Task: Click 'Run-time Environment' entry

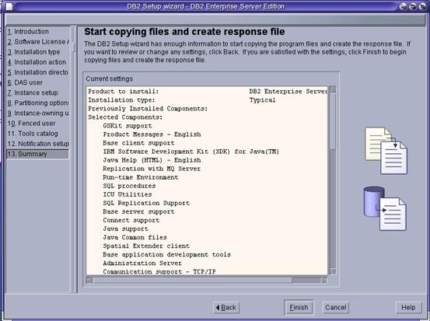Action: [141, 177]
